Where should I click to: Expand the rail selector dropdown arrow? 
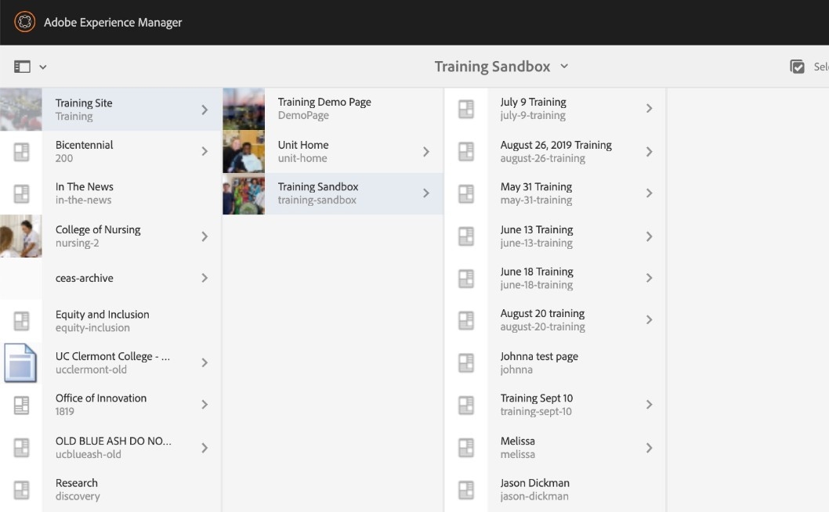point(43,67)
